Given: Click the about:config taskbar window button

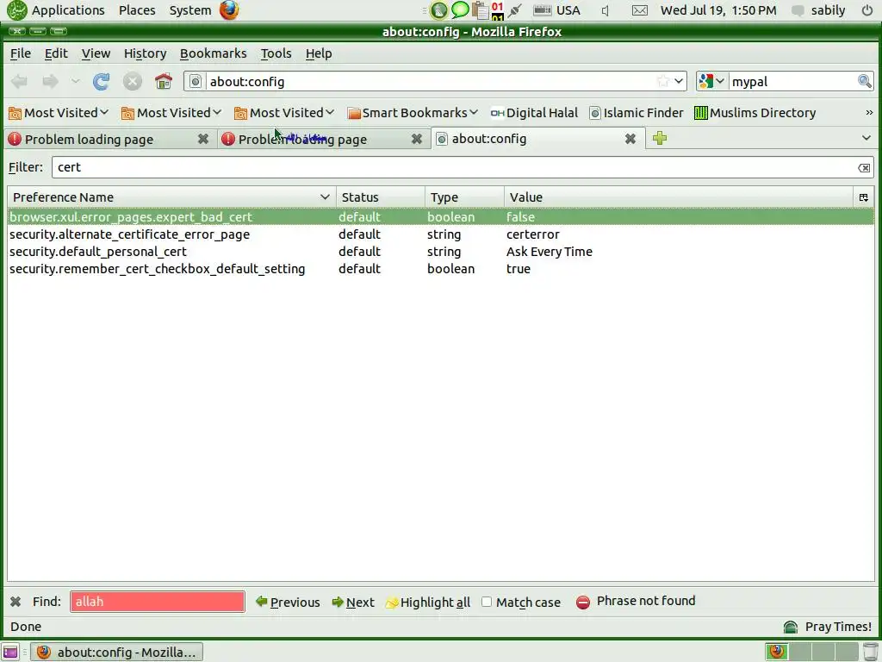Looking at the screenshot, I should coord(116,652).
